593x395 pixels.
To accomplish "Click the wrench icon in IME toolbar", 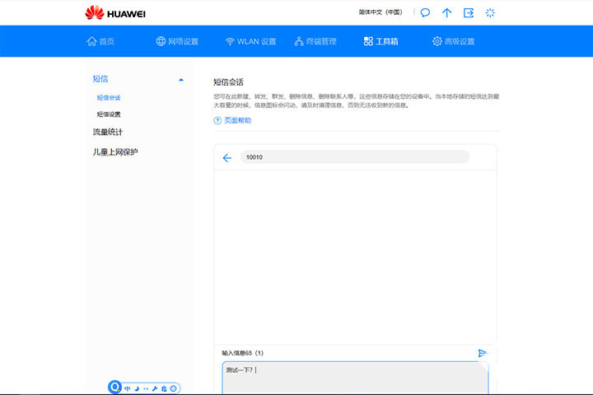I will point(155,388).
